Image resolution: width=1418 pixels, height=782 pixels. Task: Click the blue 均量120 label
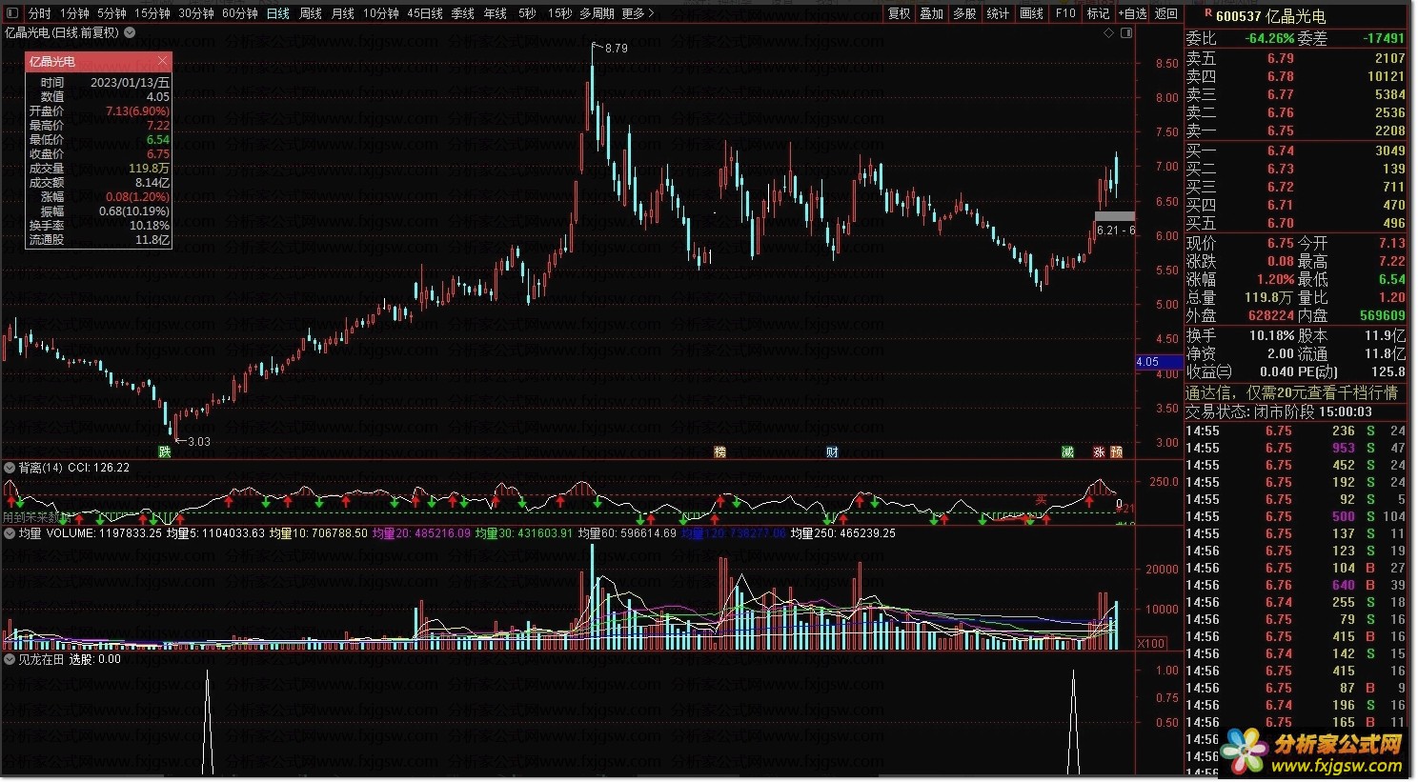coord(734,533)
